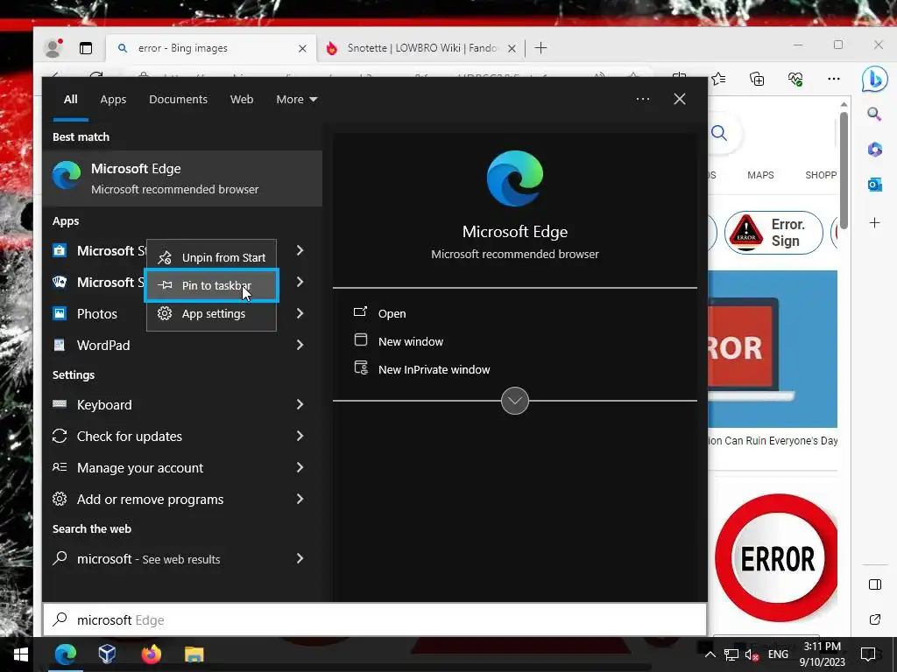897x672 pixels.
Task: Open the Edge sidebar search icon
Action: pyautogui.click(x=874, y=115)
